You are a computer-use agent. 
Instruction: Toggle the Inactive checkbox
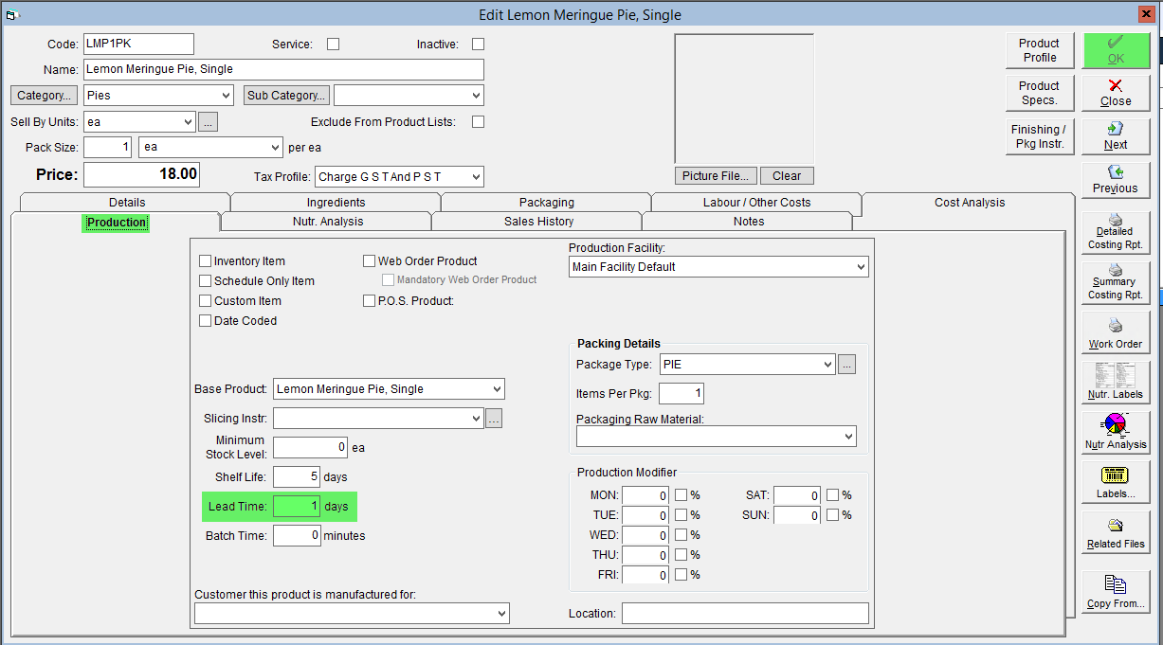click(x=478, y=44)
